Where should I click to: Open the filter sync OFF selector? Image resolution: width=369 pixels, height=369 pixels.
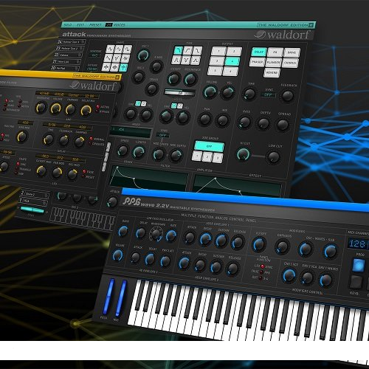(x=162, y=135)
